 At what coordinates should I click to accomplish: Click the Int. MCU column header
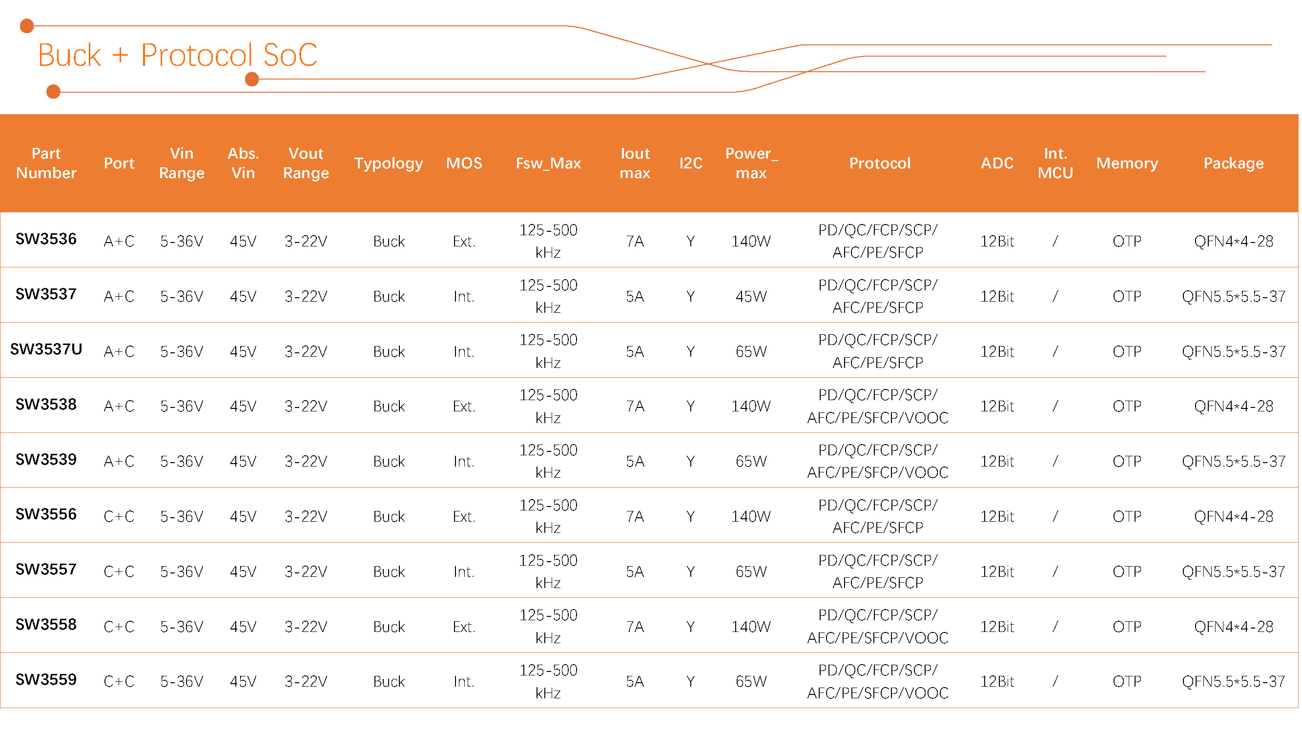(1055, 163)
